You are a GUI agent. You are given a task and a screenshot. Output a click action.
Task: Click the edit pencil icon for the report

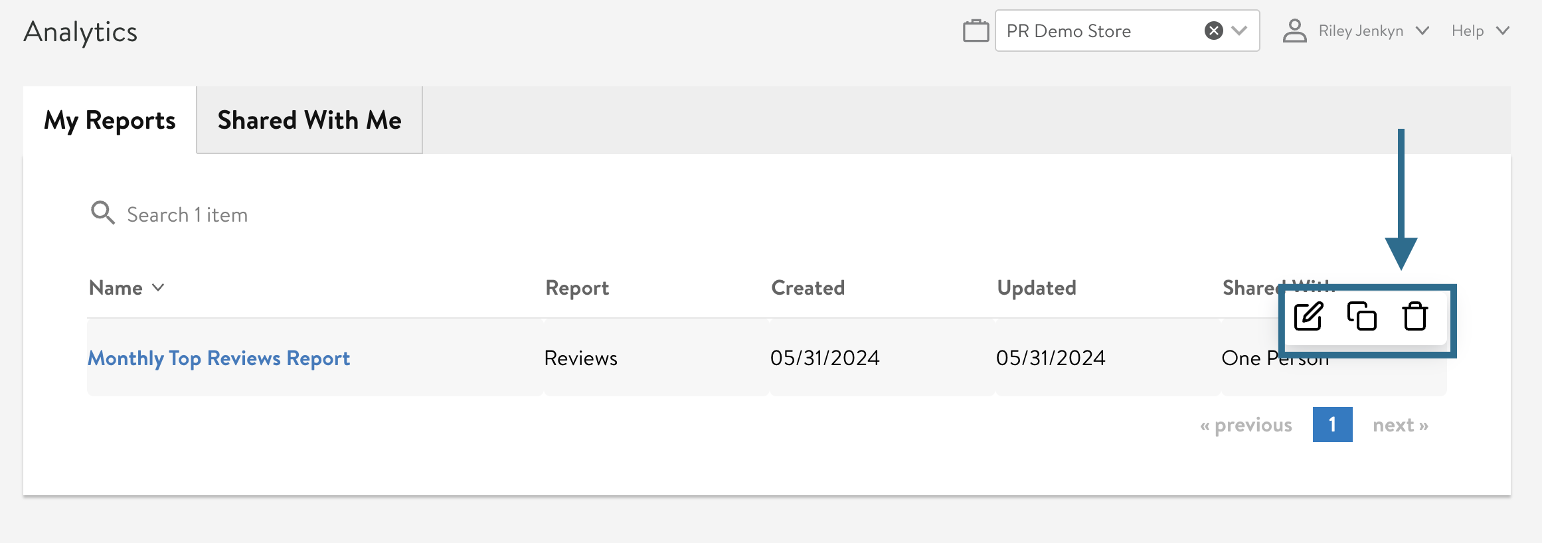pyautogui.click(x=1308, y=317)
